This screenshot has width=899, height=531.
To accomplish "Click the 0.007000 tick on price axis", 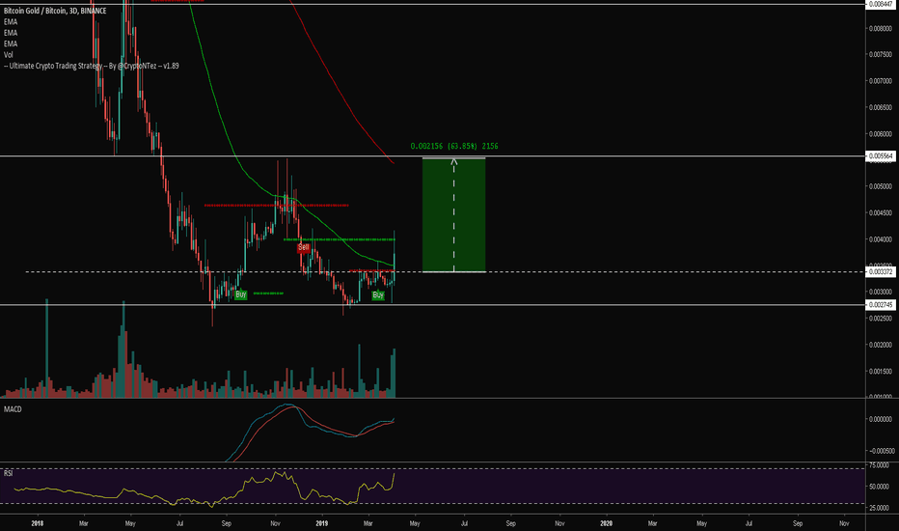I will 880,81.
